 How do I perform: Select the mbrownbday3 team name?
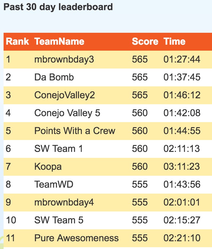[64, 60]
